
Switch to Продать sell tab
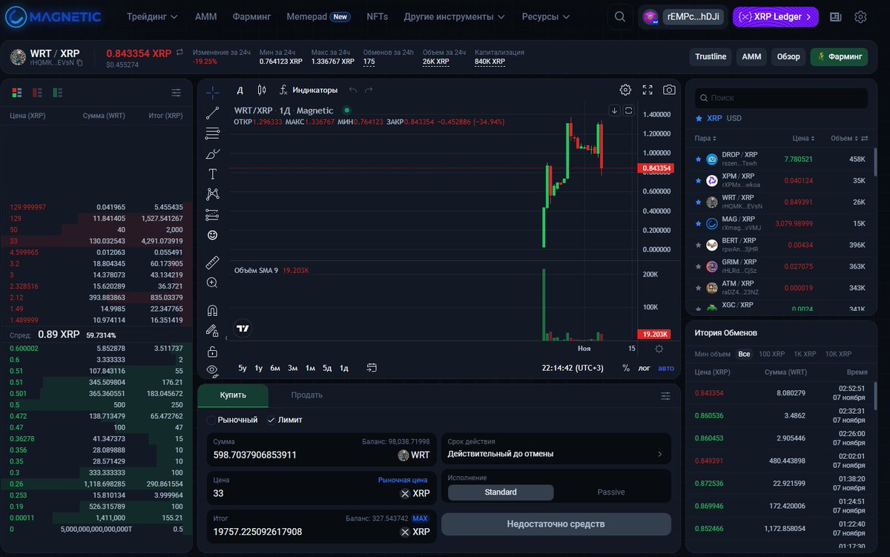coord(306,395)
